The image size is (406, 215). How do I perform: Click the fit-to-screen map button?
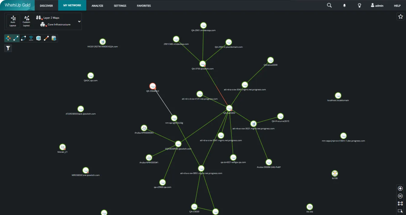coord(400,204)
